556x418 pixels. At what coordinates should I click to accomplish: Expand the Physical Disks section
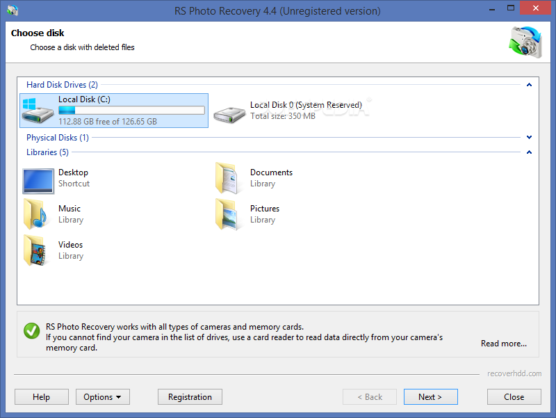coord(529,137)
